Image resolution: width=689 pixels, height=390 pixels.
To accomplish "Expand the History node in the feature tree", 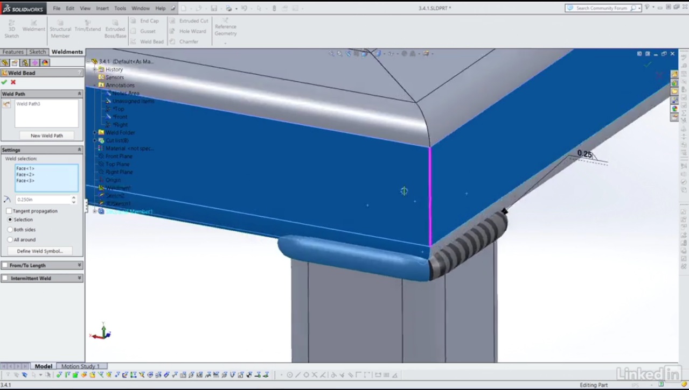I will [x=95, y=69].
